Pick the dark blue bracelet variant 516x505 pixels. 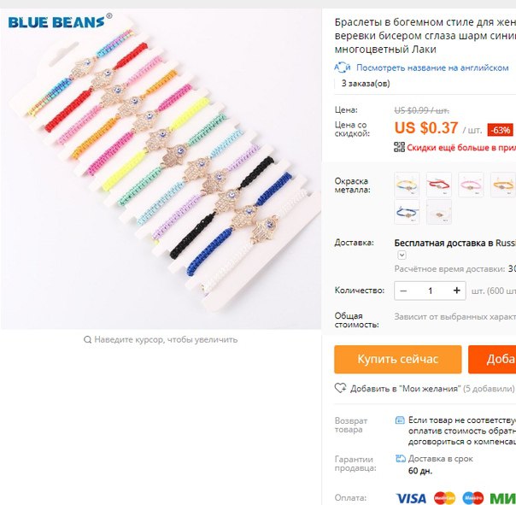[407, 212]
